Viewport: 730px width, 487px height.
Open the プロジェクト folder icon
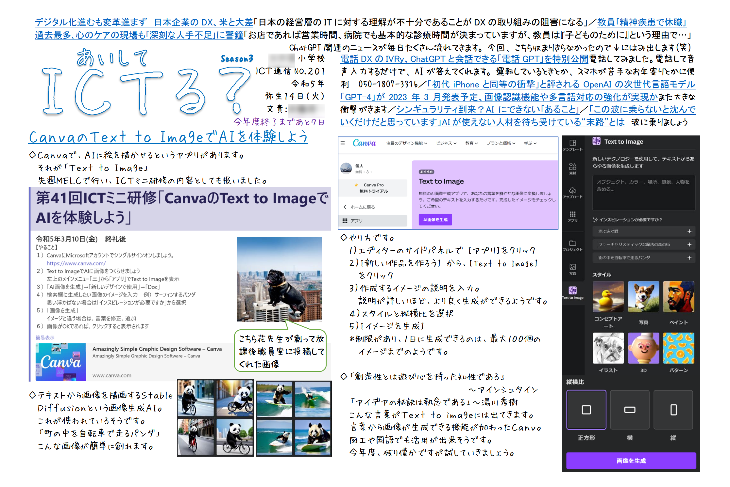(x=572, y=245)
